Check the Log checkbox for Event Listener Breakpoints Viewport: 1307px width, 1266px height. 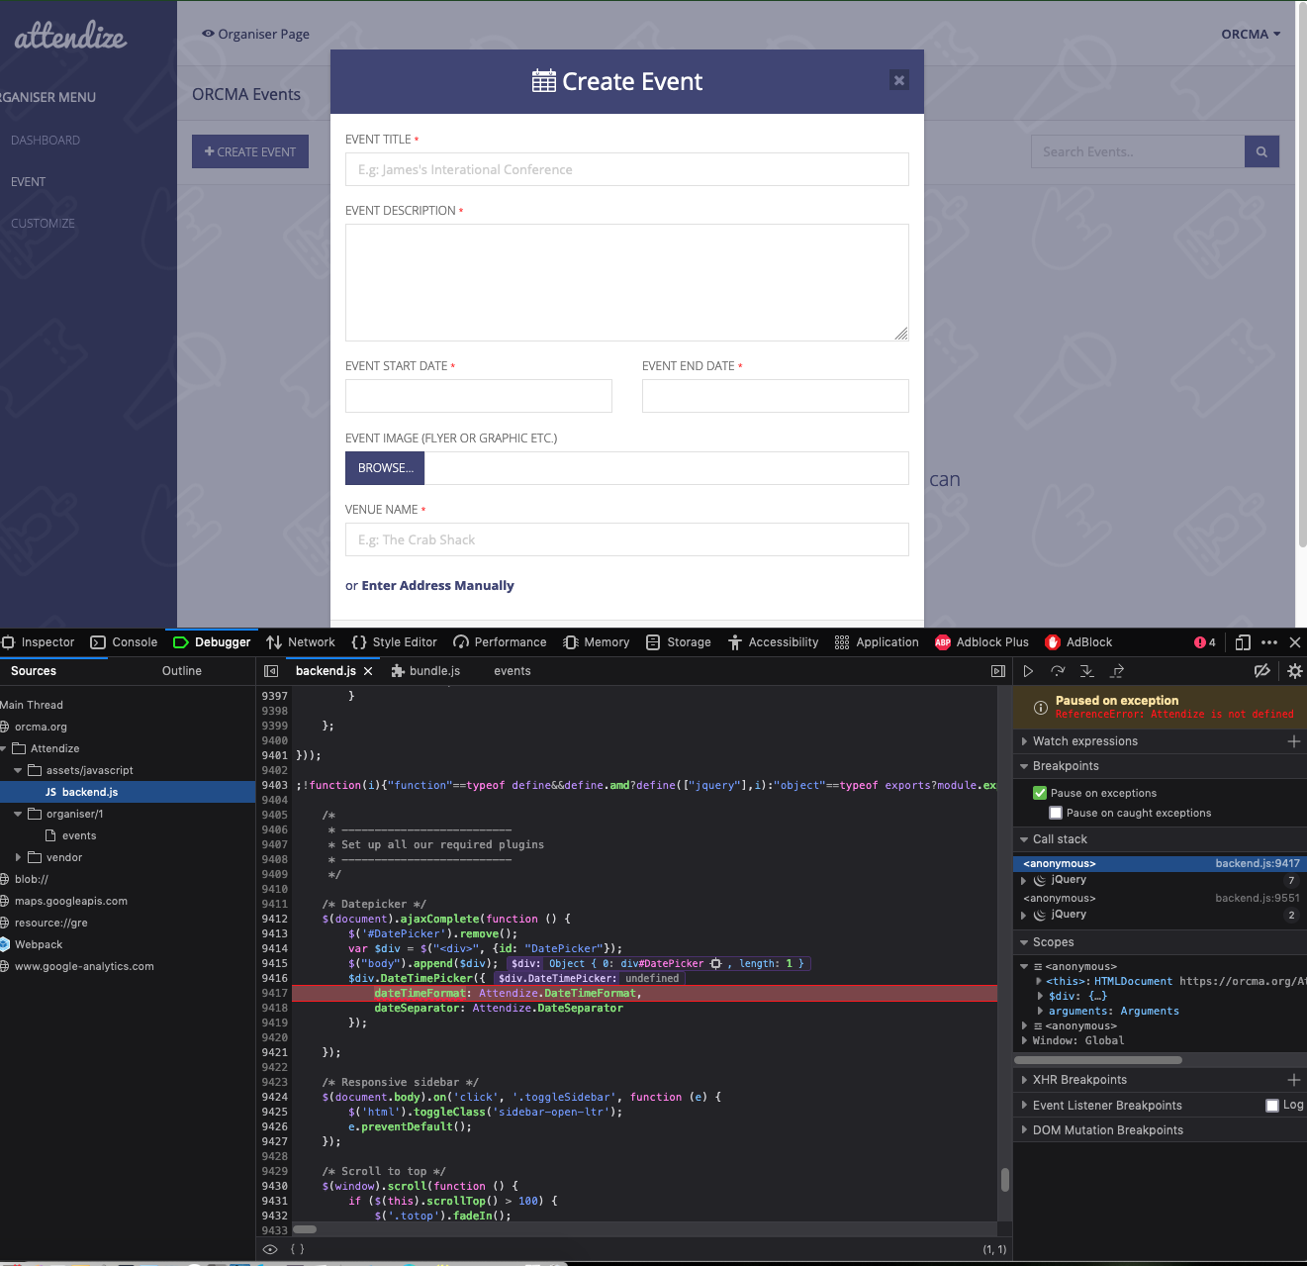1272,1105
